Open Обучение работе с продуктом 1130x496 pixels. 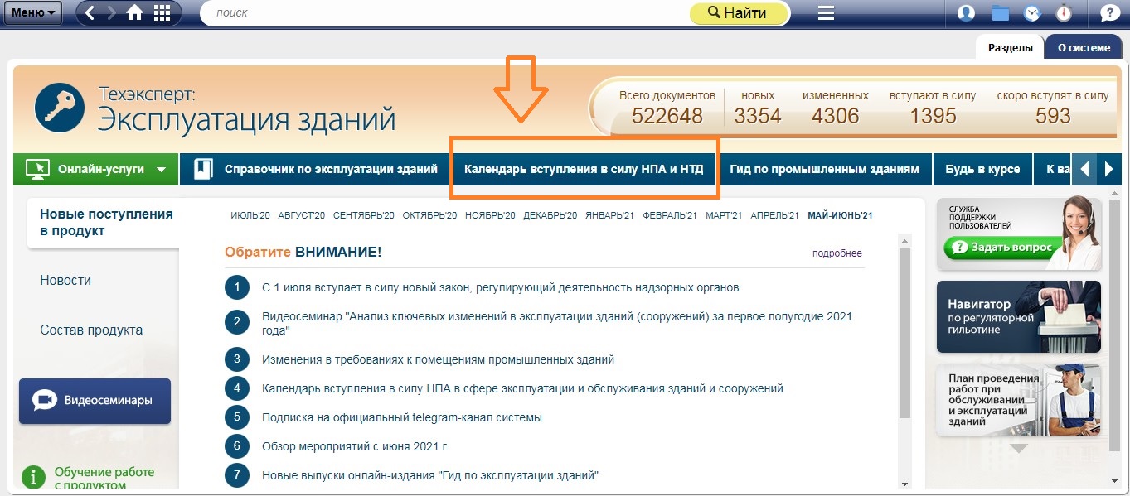pos(104,479)
